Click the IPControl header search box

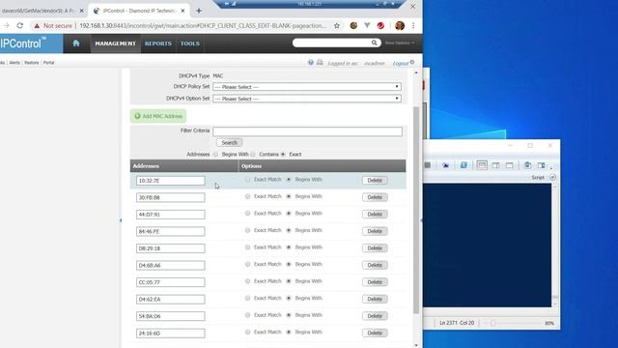336,43
